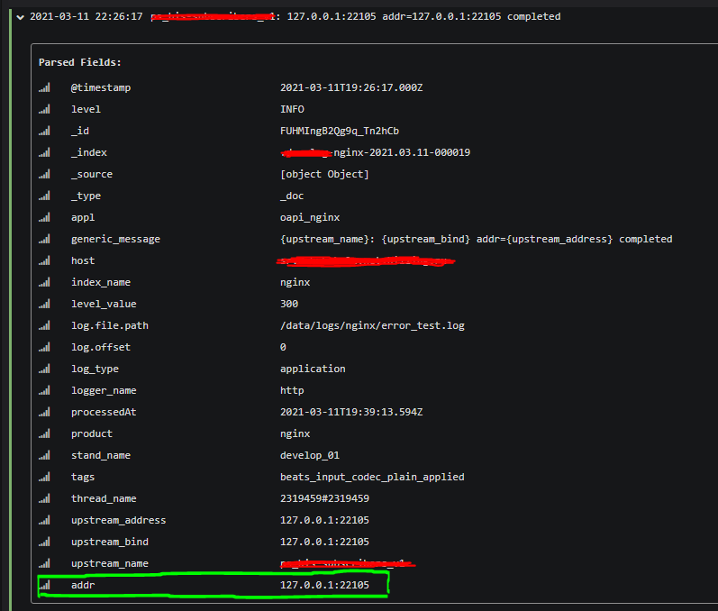Open stats icon beside product field
Viewport: 718px width, 611px height.
[x=44, y=433]
